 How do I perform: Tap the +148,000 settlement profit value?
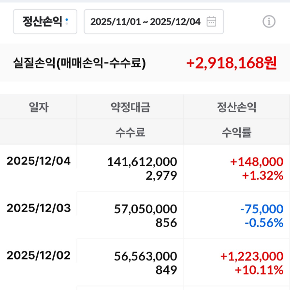click(x=257, y=161)
